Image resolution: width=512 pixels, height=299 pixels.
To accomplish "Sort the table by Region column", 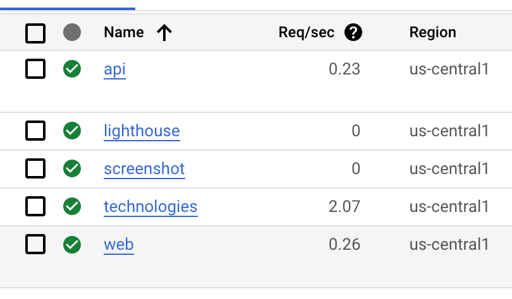I will pyautogui.click(x=432, y=33).
